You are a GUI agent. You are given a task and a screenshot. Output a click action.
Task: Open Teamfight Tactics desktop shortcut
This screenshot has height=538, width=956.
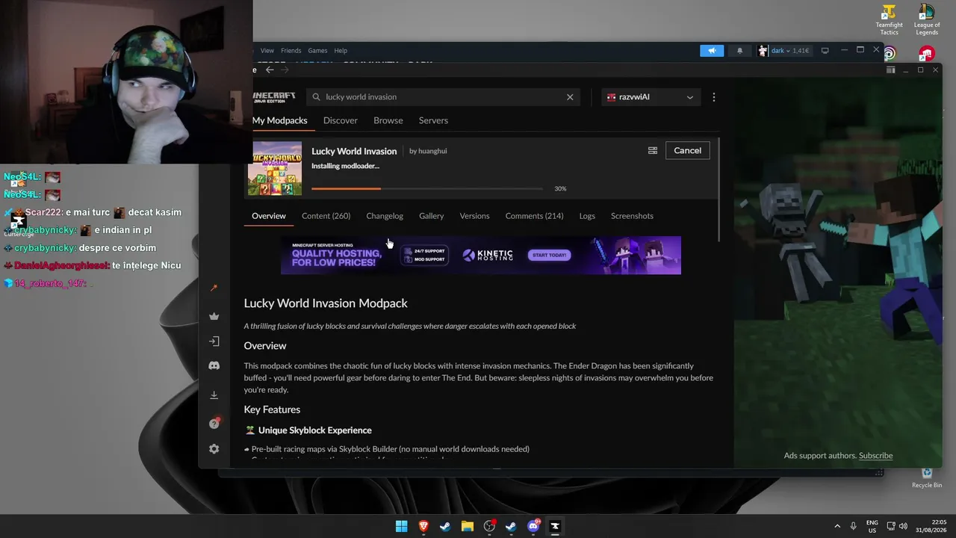(x=889, y=20)
